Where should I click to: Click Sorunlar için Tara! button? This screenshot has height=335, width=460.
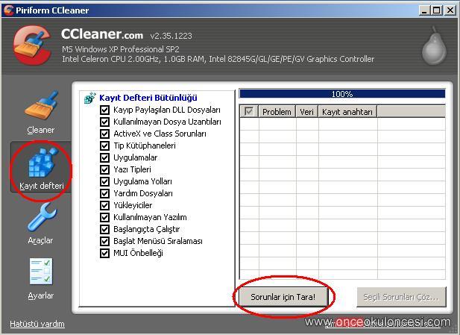[283, 297]
